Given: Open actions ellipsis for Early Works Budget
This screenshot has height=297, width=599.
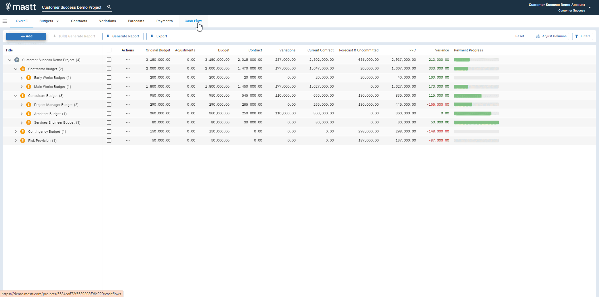Looking at the screenshot, I should click(128, 78).
